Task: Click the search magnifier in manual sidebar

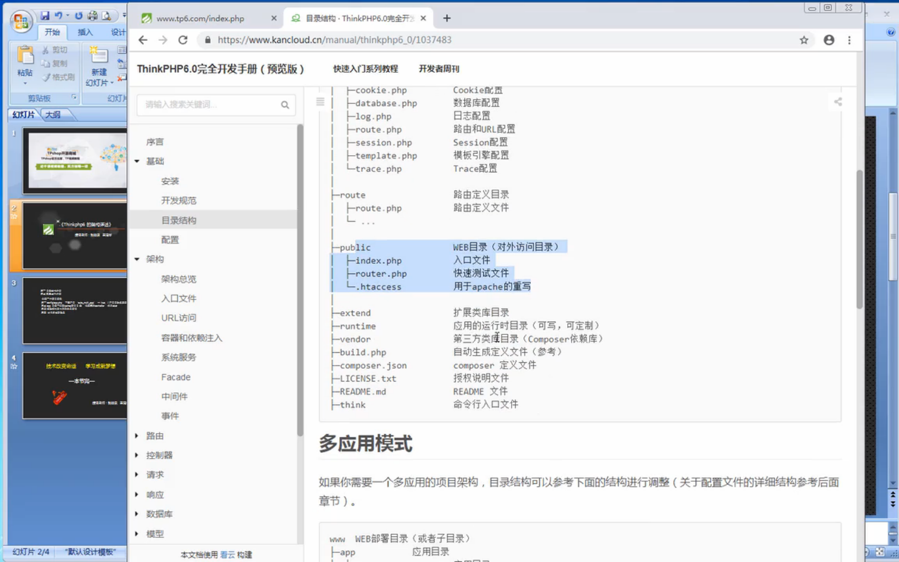Action: 285,105
